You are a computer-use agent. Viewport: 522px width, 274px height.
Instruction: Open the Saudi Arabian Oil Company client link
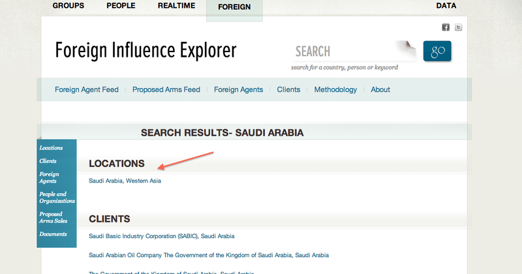tap(208, 255)
